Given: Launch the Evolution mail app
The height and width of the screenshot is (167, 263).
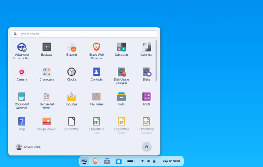Looking at the screenshot, I should pyautogui.click(x=71, y=99).
